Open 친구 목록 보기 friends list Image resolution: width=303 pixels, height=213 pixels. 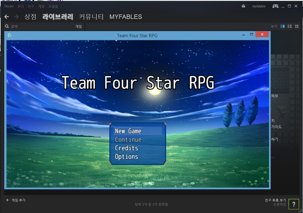(x=275, y=200)
